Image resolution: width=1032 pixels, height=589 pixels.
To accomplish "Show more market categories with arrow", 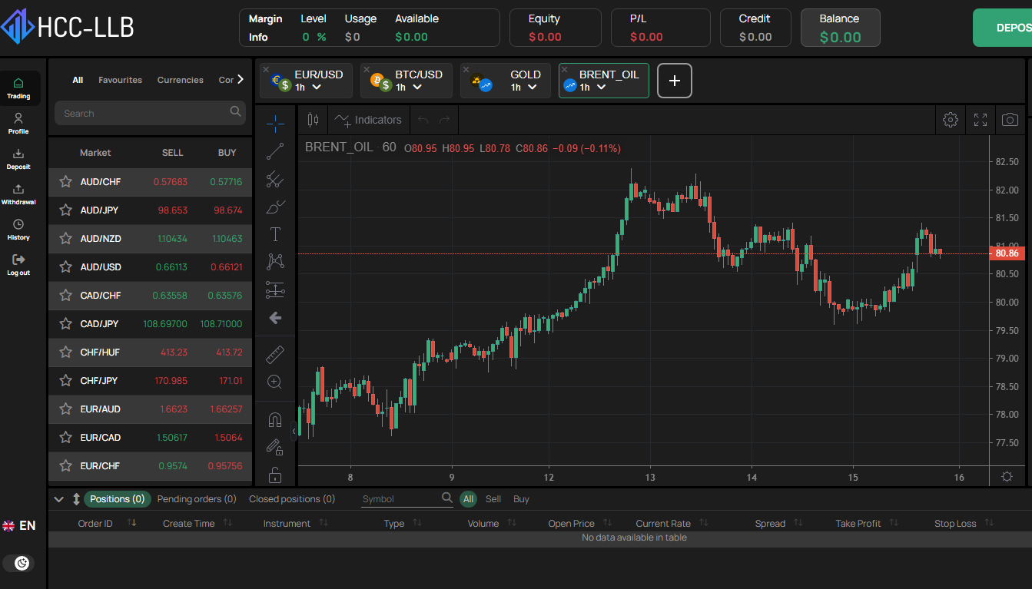I will (240, 79).
